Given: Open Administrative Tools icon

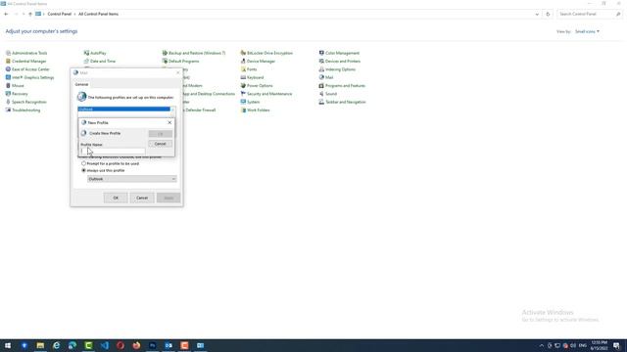Looking at the screenshot, I should (8, 53).
